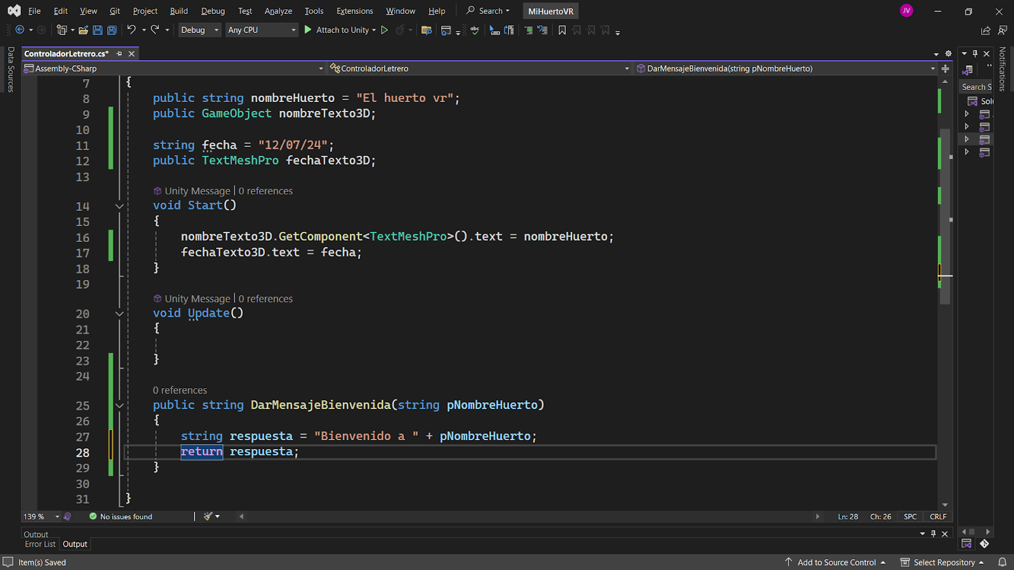Toggle the editor split window handle
The width and height of the screenshot is (1014, 570).
click(945, 68)
